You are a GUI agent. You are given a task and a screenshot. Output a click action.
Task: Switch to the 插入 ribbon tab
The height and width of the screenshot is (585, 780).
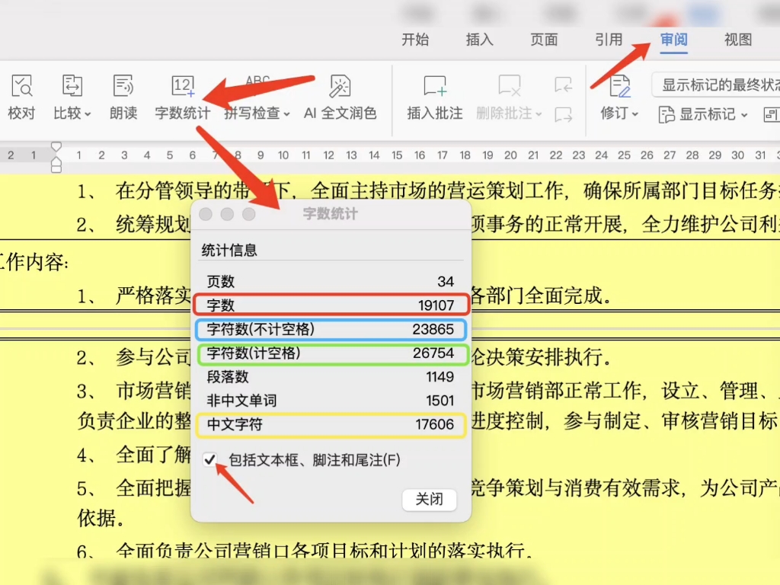pyautogui.click(x=478, y=40)
